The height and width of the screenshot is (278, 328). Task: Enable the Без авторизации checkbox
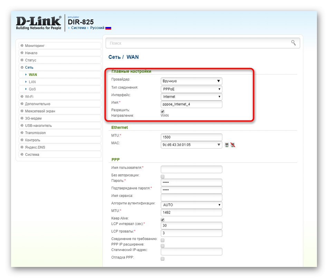[162, 176]
